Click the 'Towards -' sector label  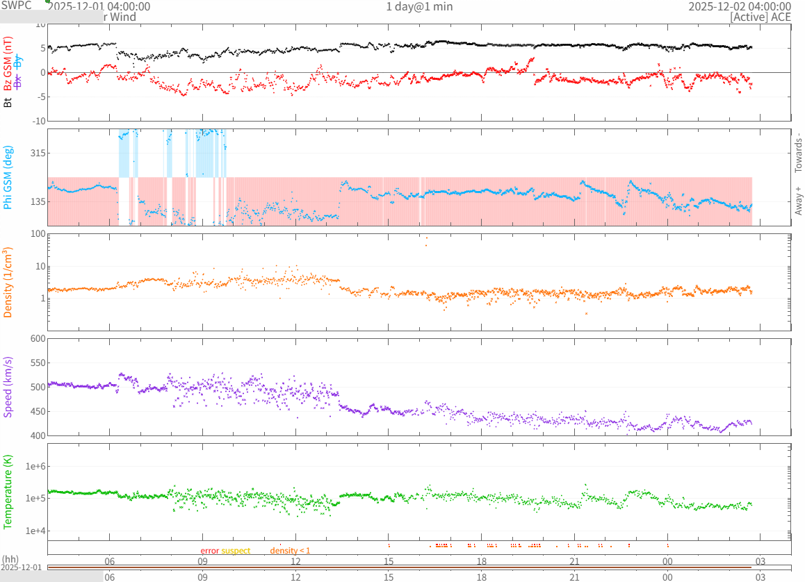pos(798,152)
